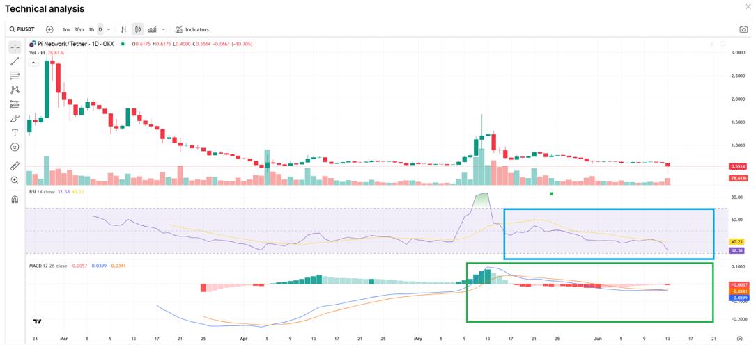
Task: Click the May date on time axis
Action: pos(417,339)
